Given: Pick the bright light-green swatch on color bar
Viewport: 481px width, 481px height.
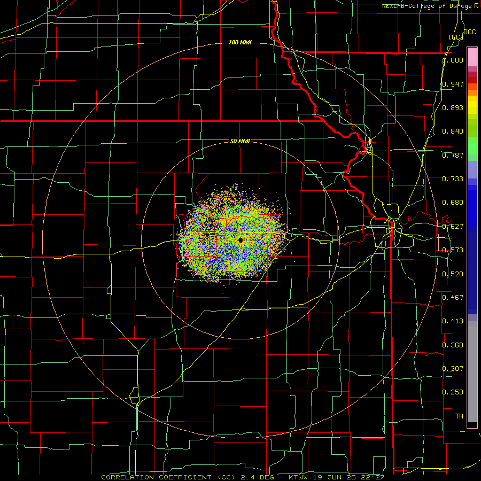Looking at the screenshot, I should point(472,146).
